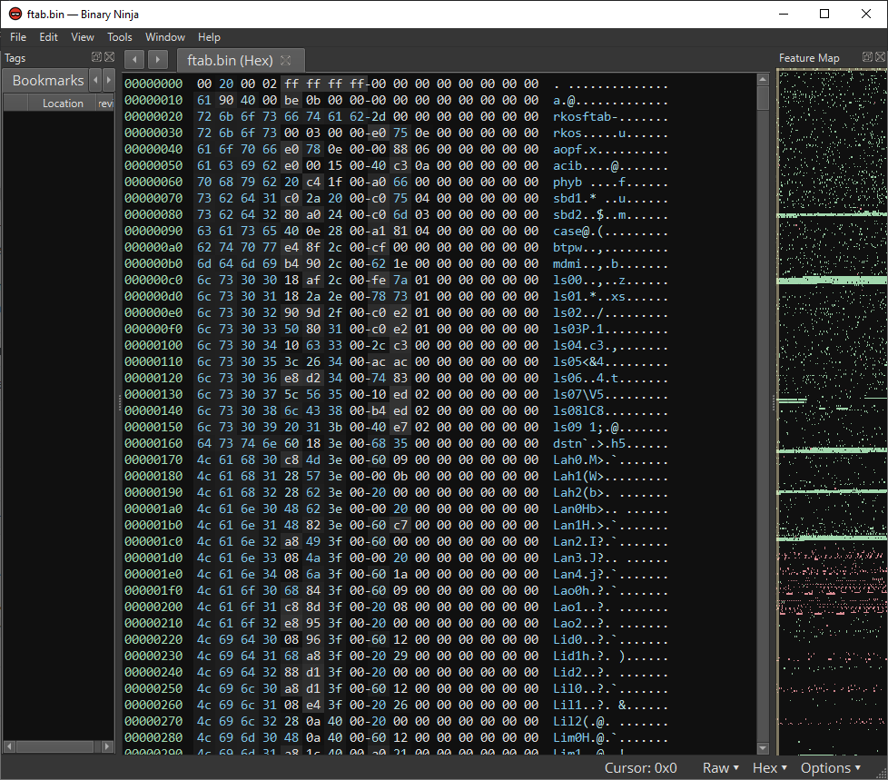
Task: Open the Tools menu
Action: (120, 37)
